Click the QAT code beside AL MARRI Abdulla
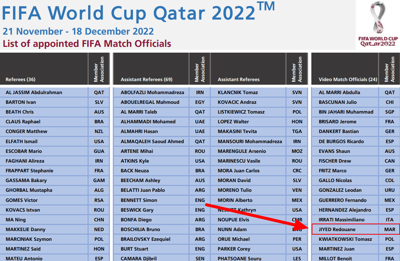The image size is (400, 261). tap(390, 92)
